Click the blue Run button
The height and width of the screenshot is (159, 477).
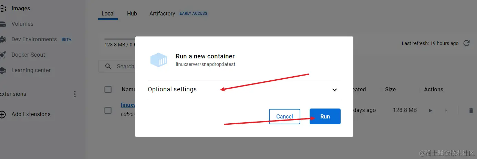coord(325,116)
